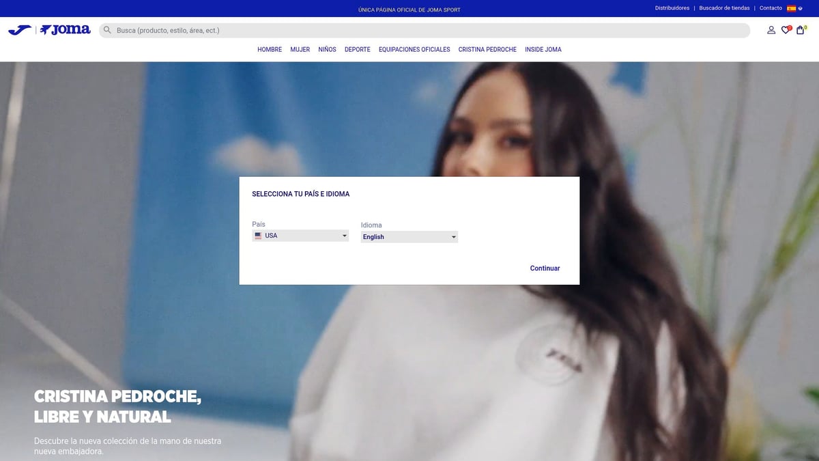The image size is (819, 461).
Task: Open the NIÑOS menu
Action: coord(327,49)
